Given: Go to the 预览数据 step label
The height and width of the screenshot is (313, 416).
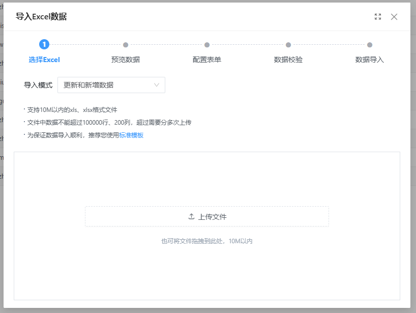Looking at the screenshot, I should 126,60.
